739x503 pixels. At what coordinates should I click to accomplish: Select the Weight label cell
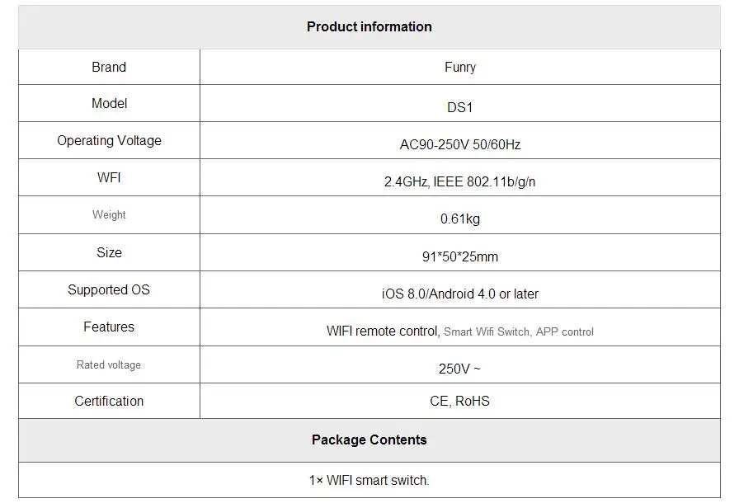click(109, 214)
